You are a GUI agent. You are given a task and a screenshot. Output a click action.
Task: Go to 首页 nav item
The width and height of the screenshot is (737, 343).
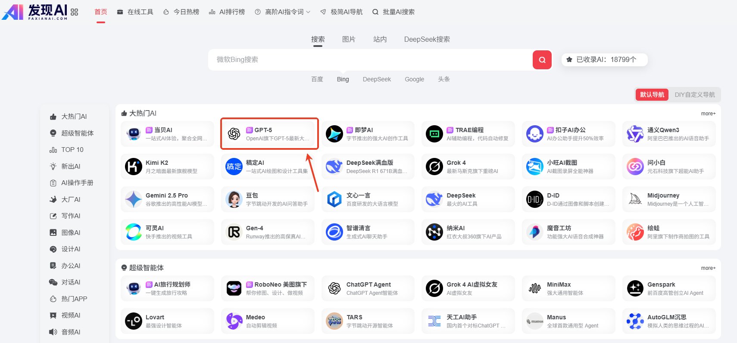click(101, 12)
